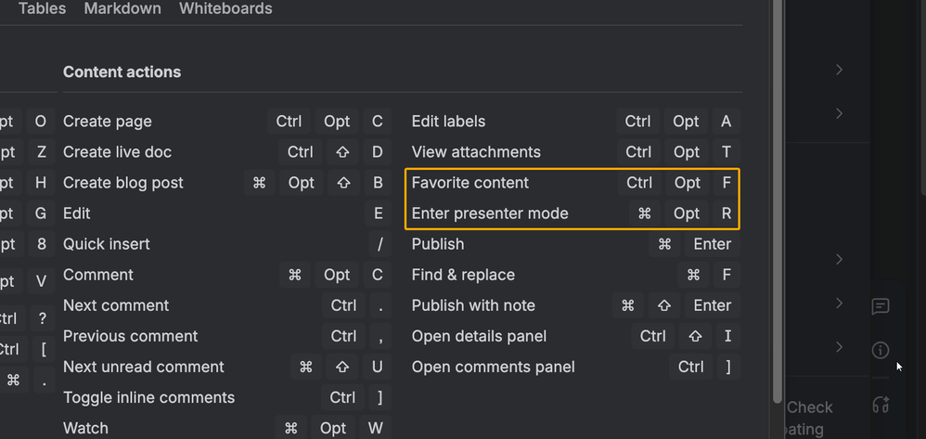Click the Find & replace shortcut entry

tap(463, 275)
